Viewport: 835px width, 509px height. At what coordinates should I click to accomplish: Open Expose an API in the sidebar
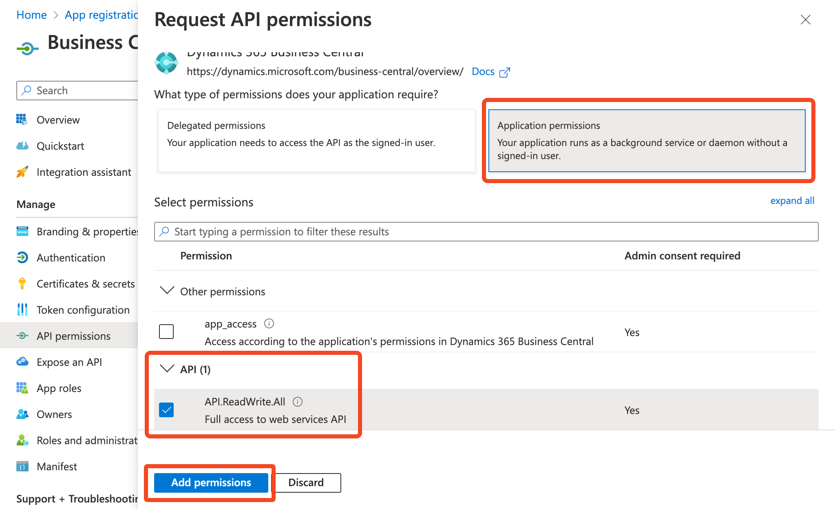pos(69,362)
